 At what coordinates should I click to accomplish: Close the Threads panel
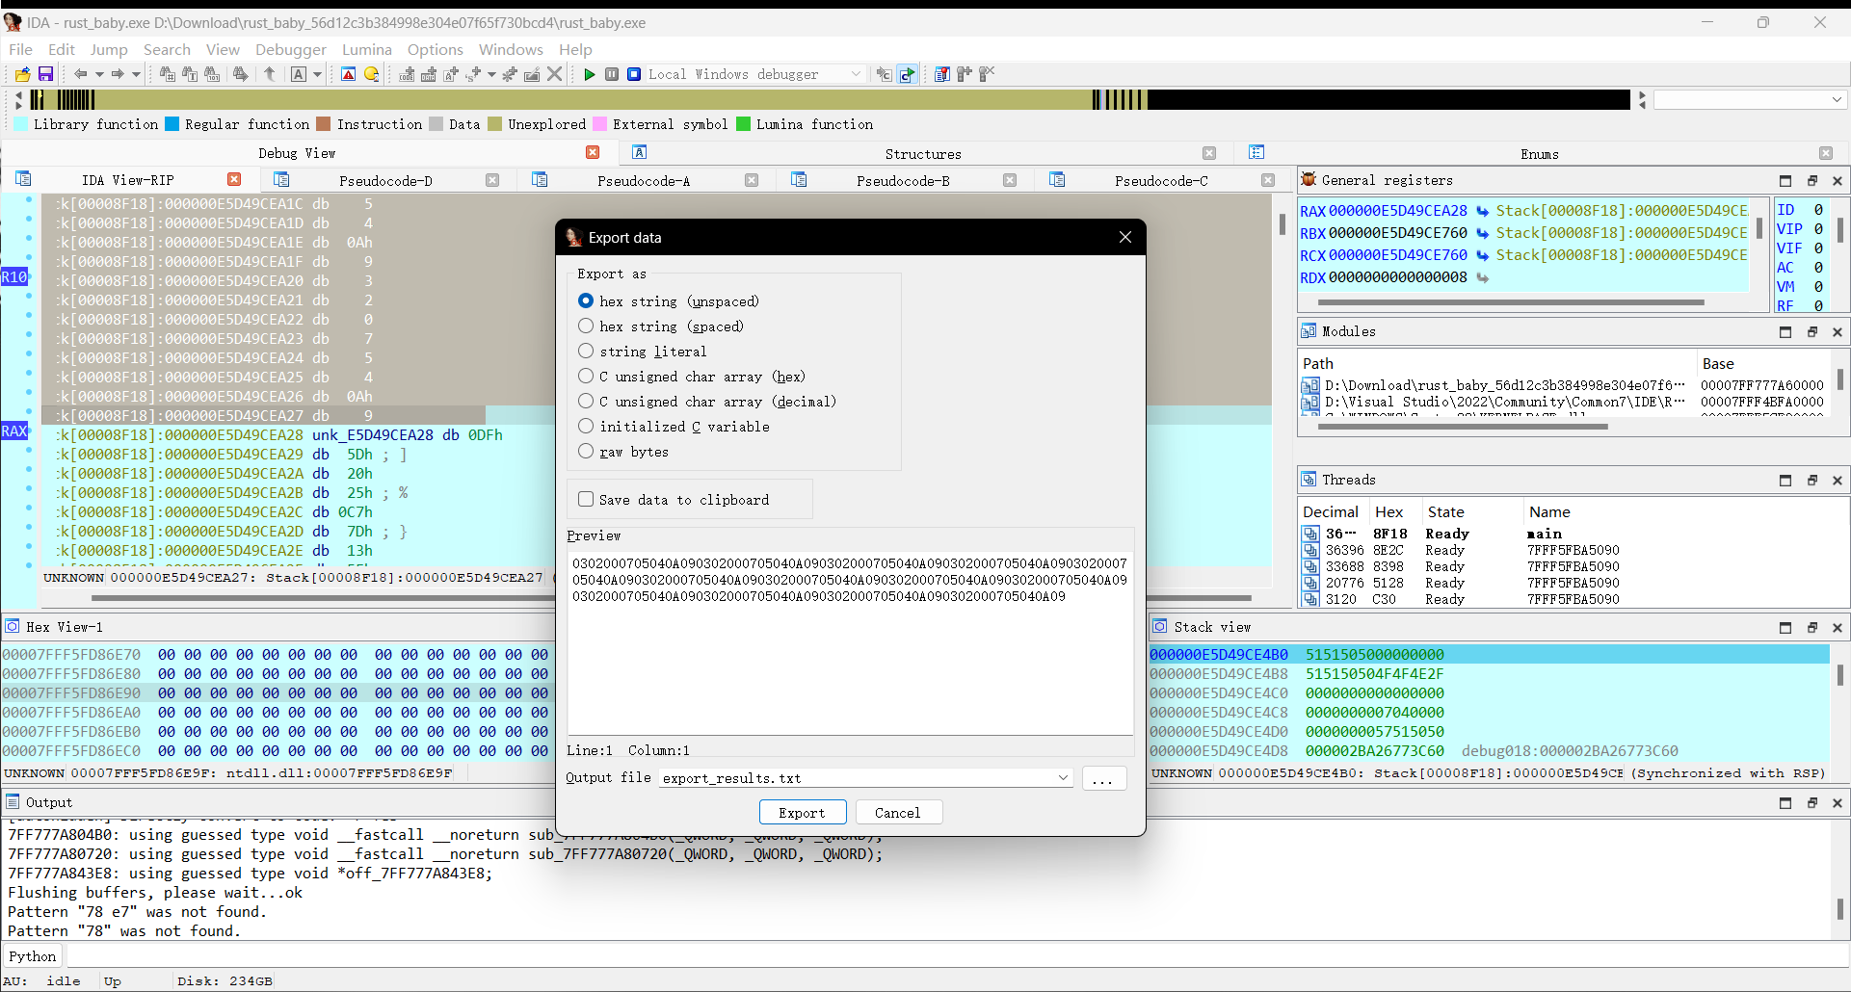tap(1838, 480)
